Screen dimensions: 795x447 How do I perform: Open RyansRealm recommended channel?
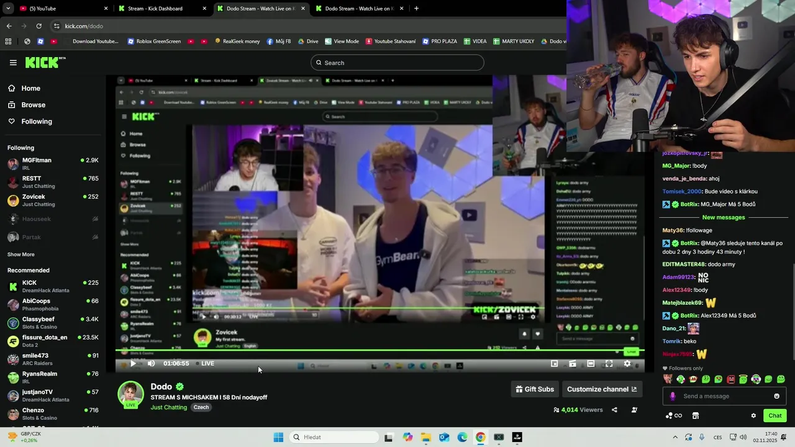[x=53, y=377]
